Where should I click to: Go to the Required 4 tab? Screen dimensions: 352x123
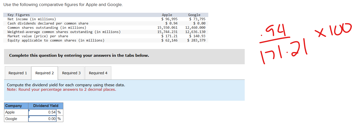pyautogui.click(x=98, y=73)
